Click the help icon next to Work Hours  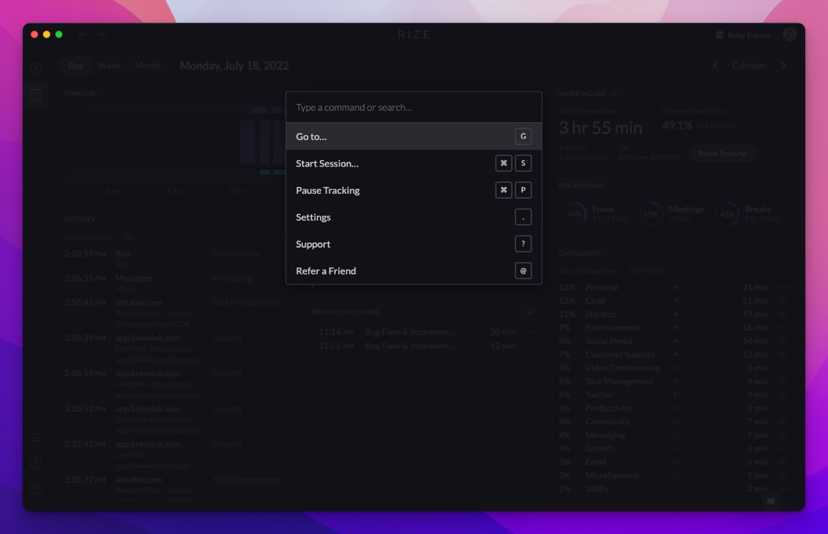pos(614,93)
